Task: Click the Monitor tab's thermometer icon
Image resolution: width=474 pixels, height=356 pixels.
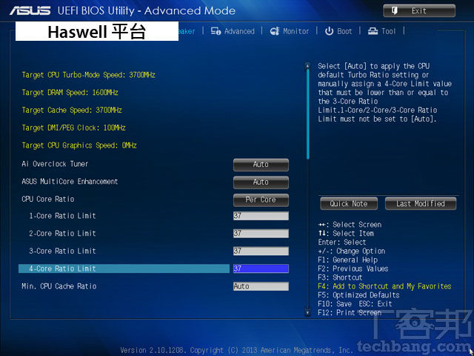Action: click(275, 31)
